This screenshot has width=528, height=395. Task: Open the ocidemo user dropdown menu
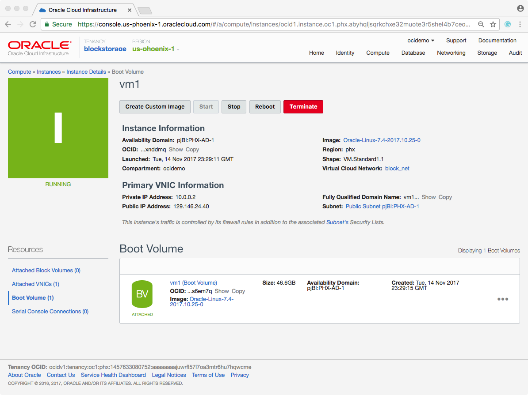click(421, 40)
